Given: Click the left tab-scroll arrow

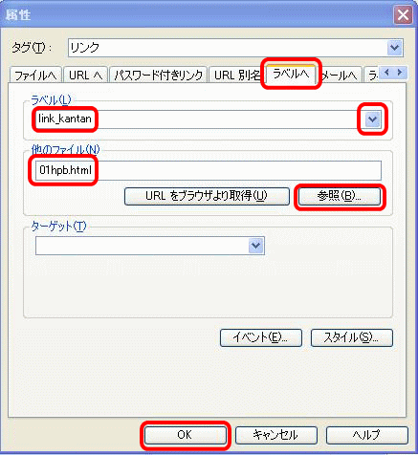Looking at the screenshot, I should coord(387,73).
